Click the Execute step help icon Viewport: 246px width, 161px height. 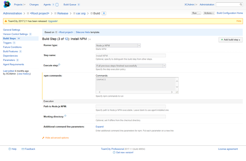click(59, 65)
